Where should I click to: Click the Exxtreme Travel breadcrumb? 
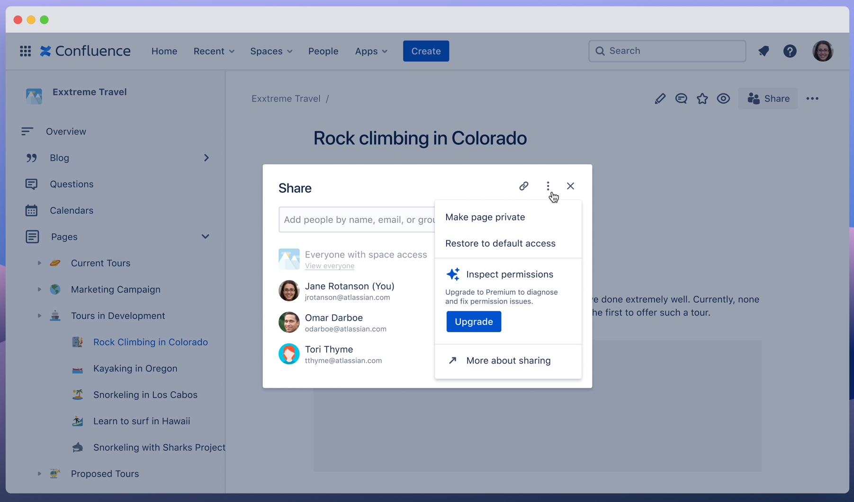[286, 98]
